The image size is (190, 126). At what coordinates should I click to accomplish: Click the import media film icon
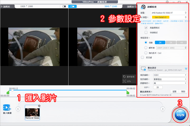pos(7,107)
